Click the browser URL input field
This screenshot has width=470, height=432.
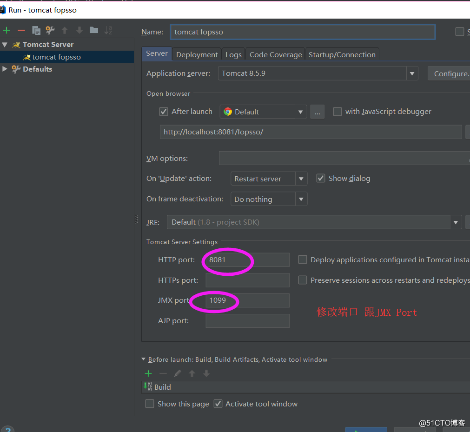click(x=311, y=132)
